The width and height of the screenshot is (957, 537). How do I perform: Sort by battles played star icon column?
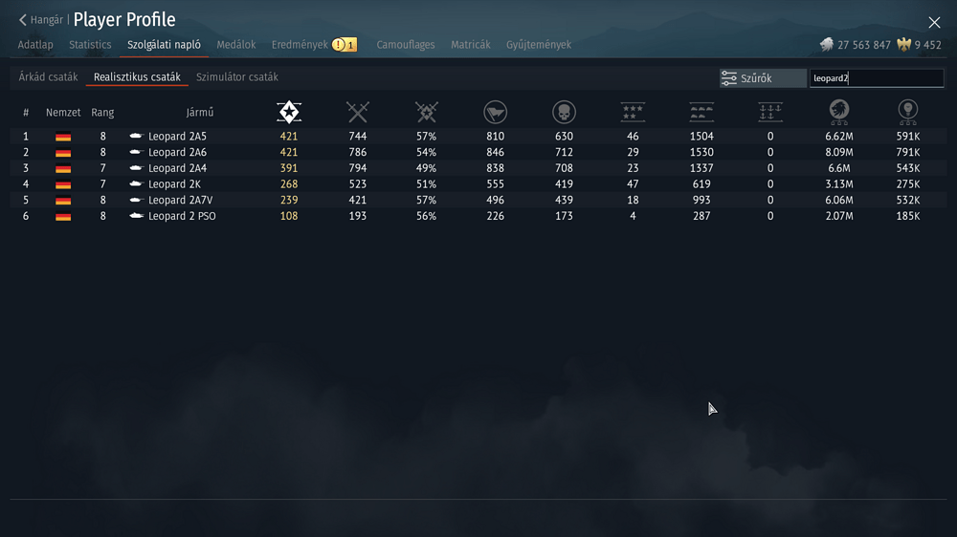click(289, 112)
